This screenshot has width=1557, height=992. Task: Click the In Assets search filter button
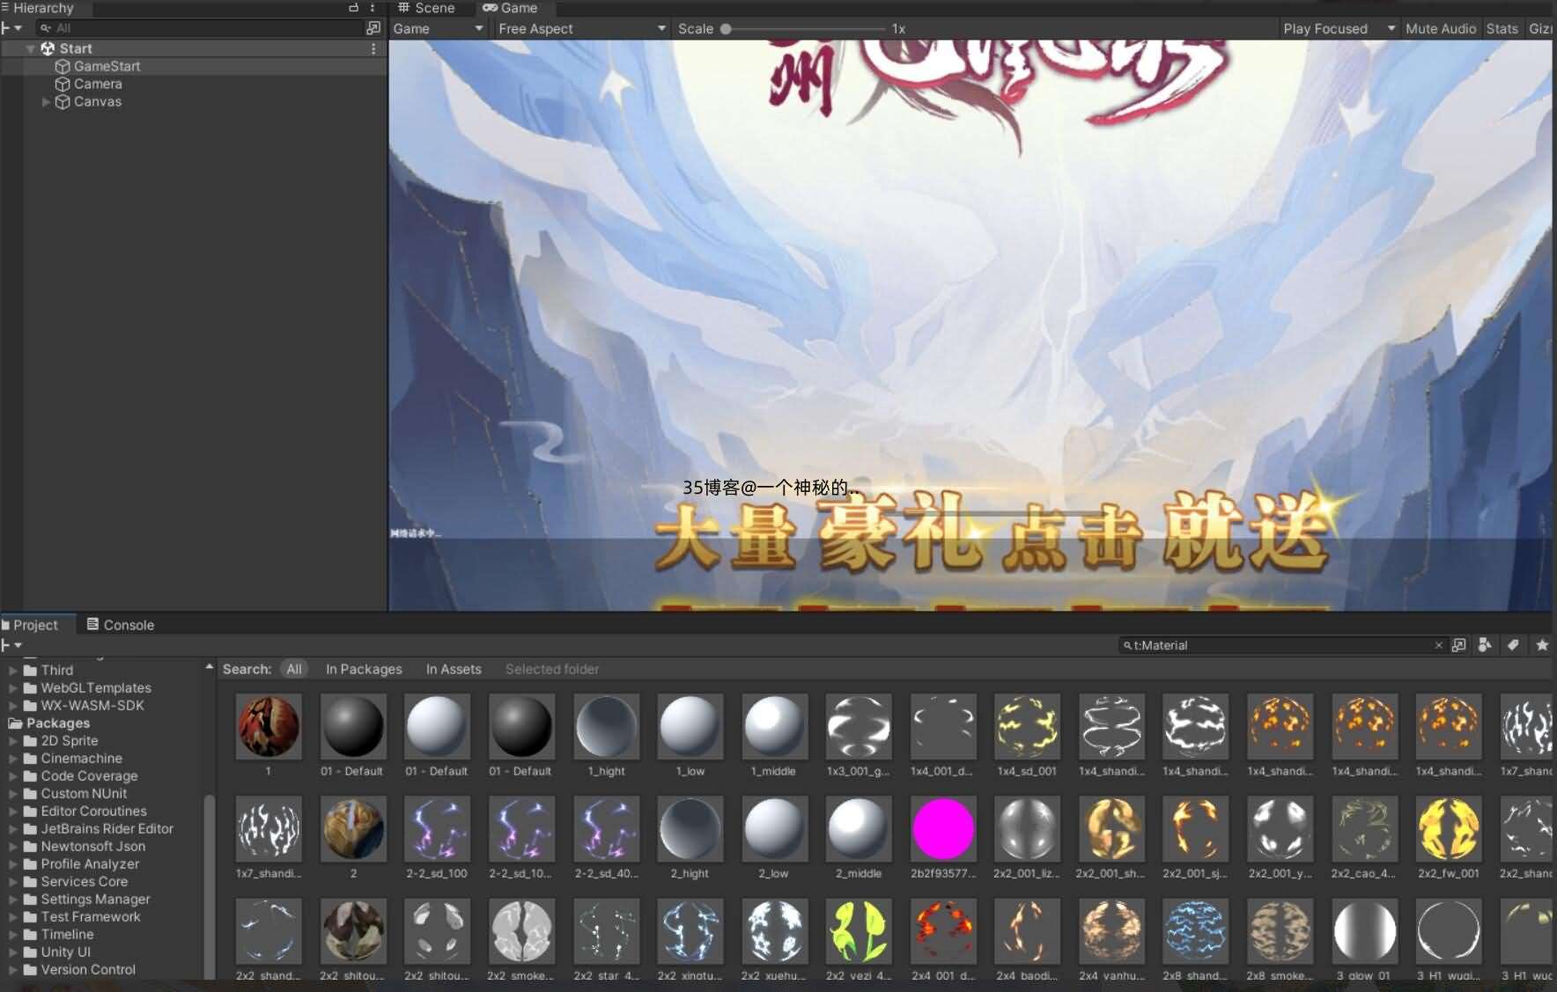click(454, 669)
